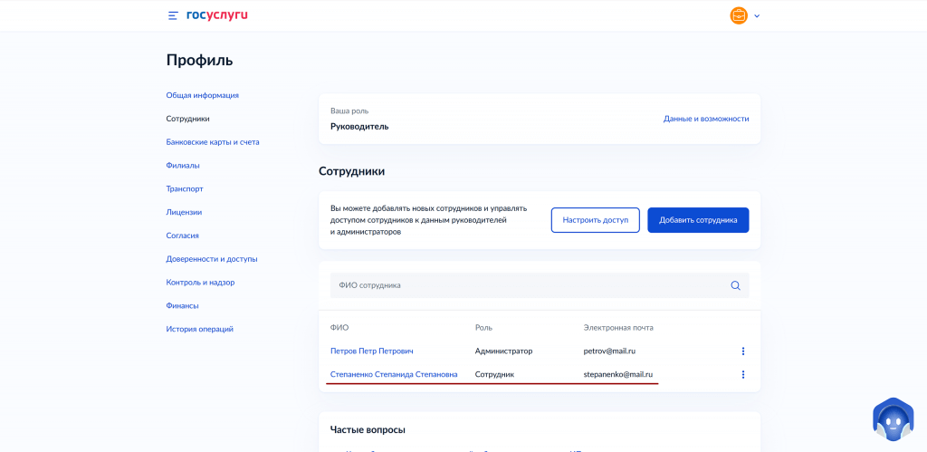The height and width of the screenshot is (452, 927).
Task: Open Общая информация section
Action: (202, 95)
